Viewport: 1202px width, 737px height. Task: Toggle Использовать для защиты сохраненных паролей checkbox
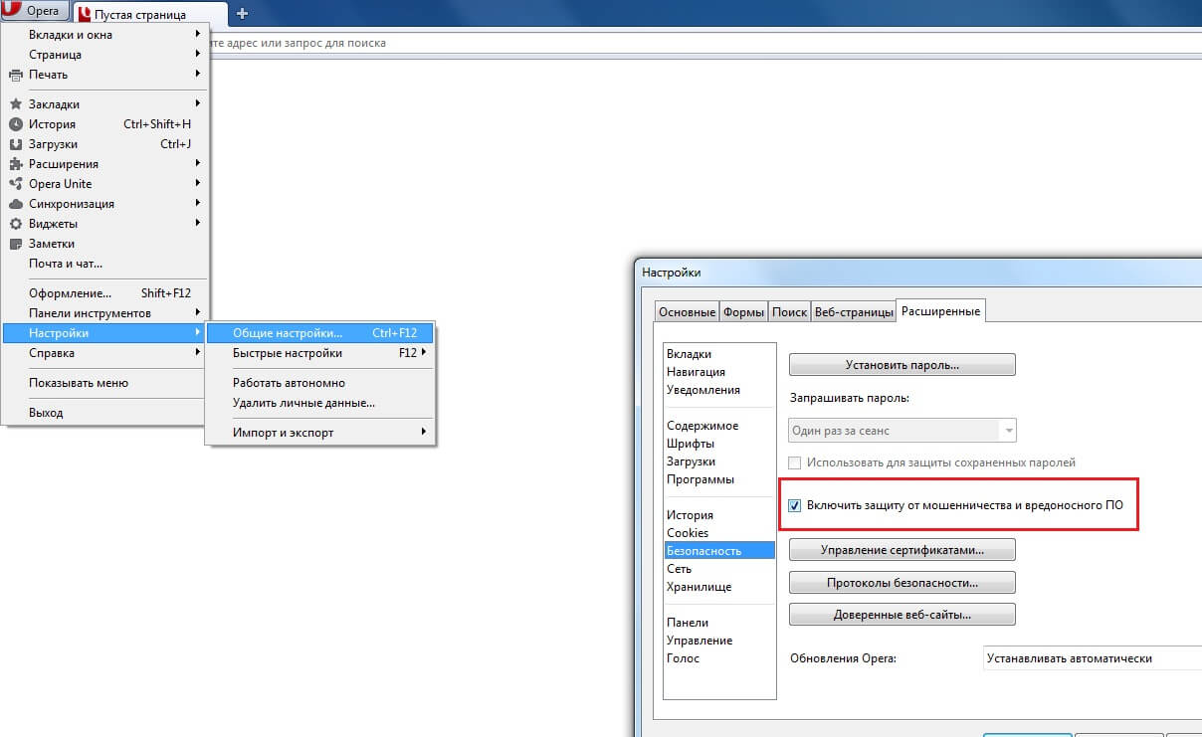tap(794, 462)
